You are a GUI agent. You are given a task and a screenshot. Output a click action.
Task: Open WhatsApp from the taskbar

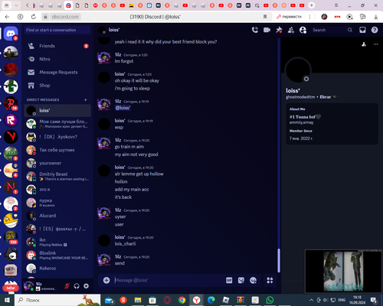(270, 300)
